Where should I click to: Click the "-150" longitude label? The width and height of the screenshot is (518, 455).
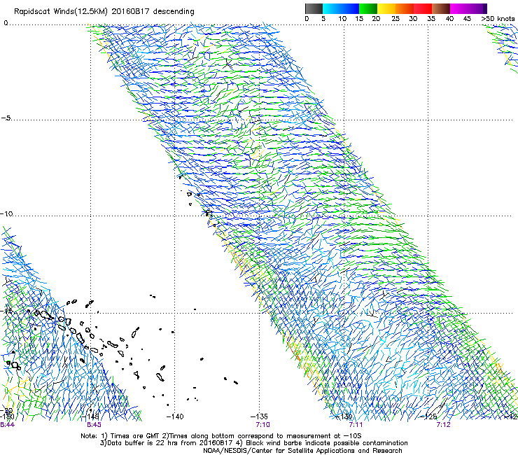point(7,416)
